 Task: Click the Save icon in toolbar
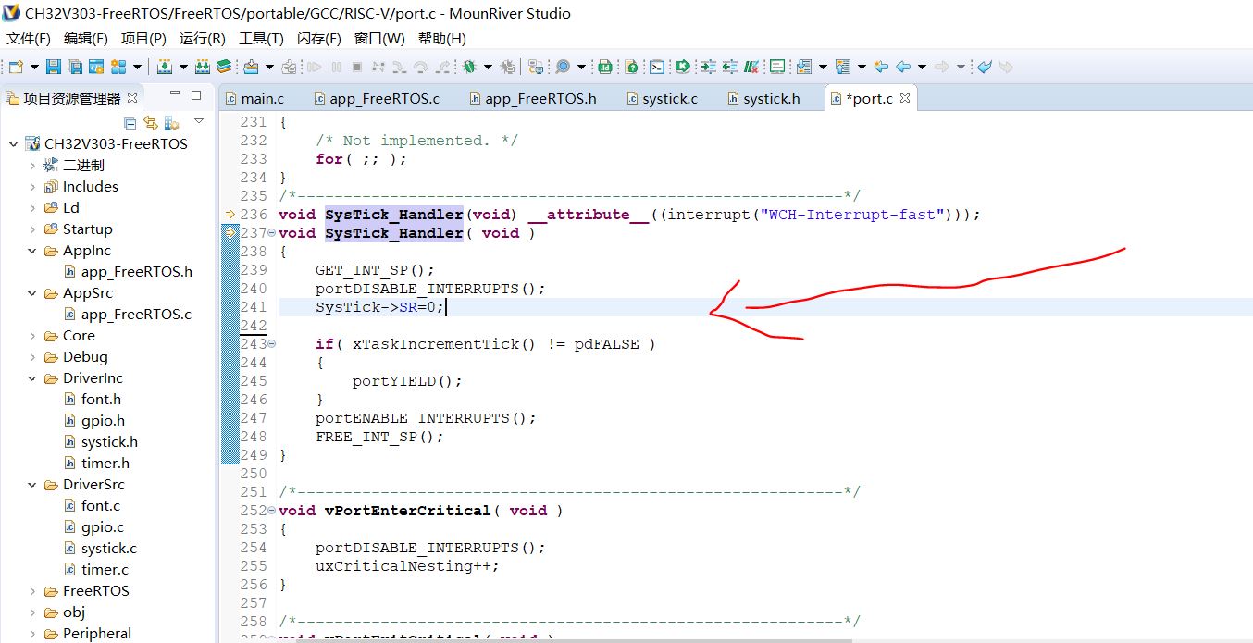click(53, 67)
